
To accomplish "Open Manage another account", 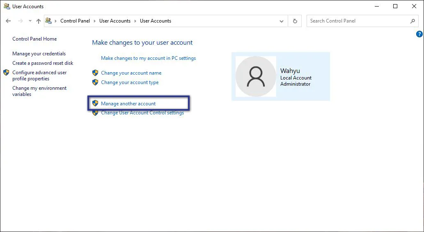I will pyautogui.click(x=128, y=103).
